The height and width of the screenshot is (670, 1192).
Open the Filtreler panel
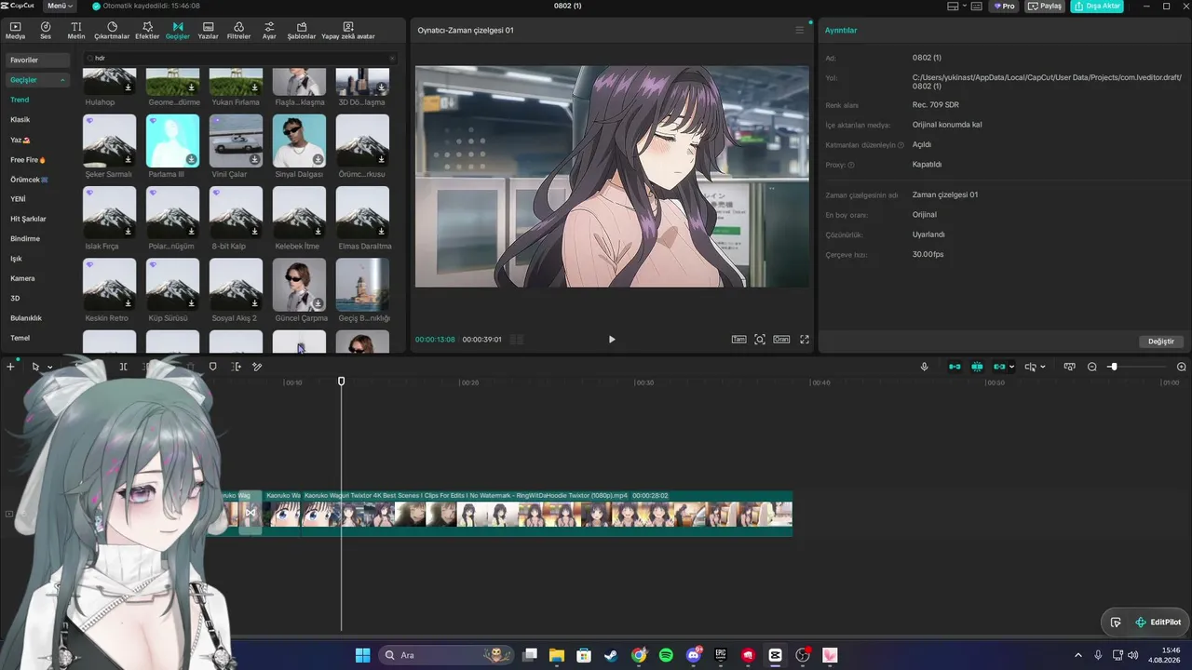point(238,31)
